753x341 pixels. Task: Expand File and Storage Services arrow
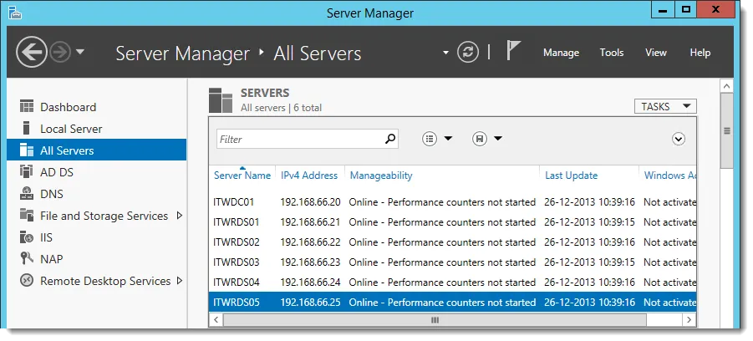180,216
